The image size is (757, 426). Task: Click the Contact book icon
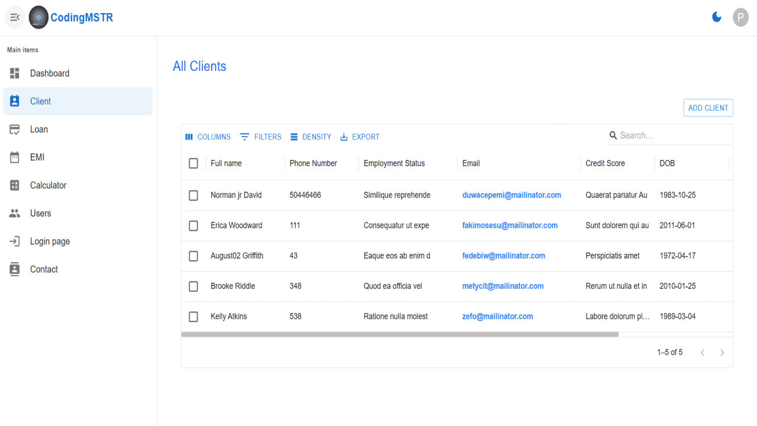15,269
